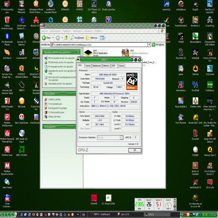This screenshot has height=218, width=218.
Task: Open the Registry Mechanic desktop icon
Action: point(22,7)
